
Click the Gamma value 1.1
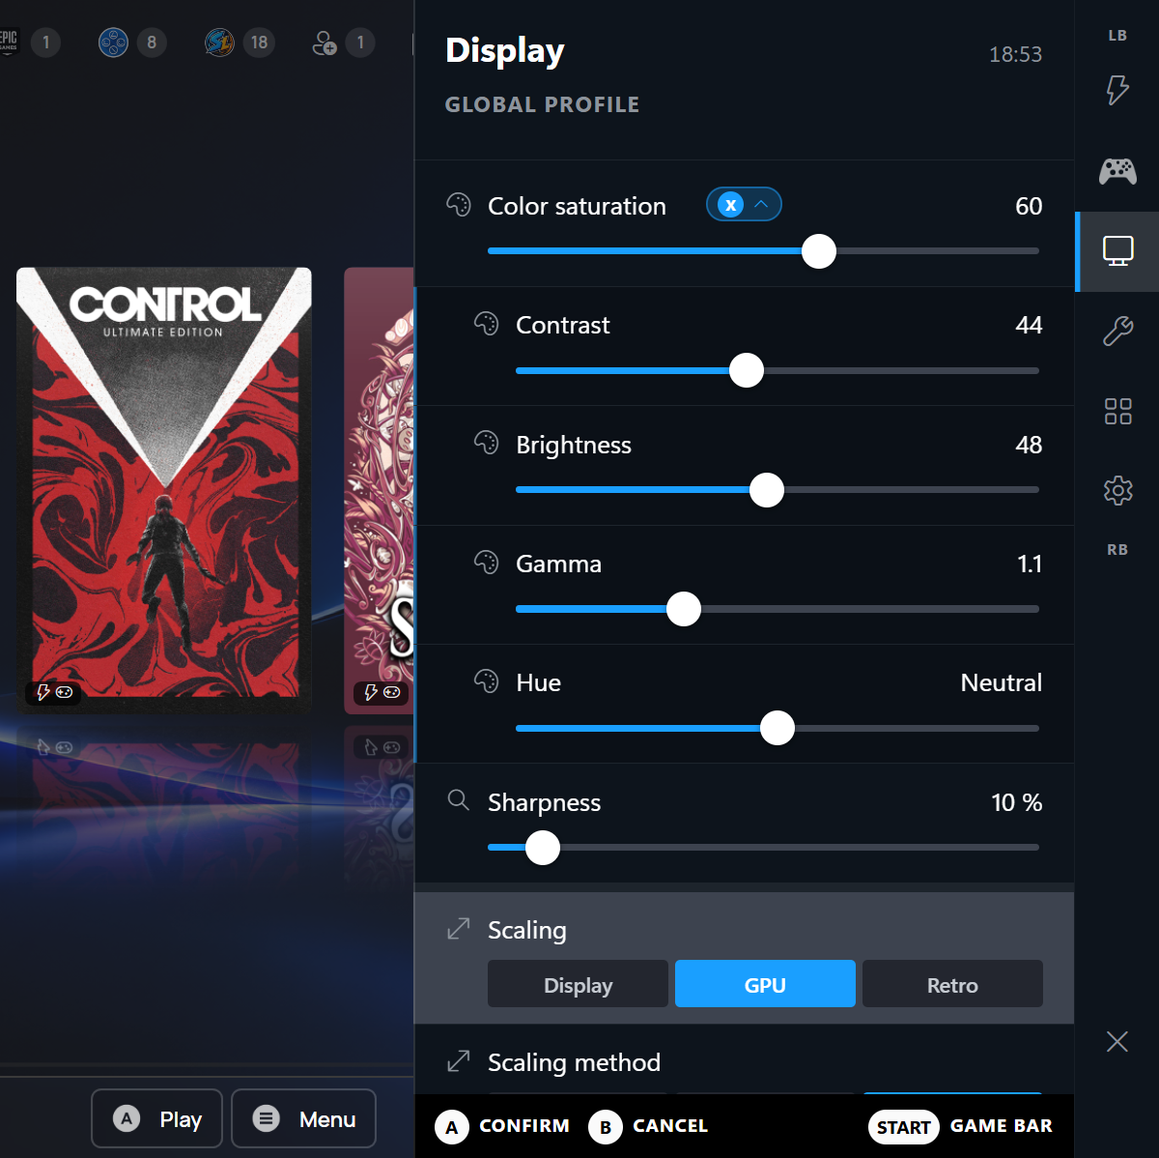pyautogui.click(x=1030, y=564)
